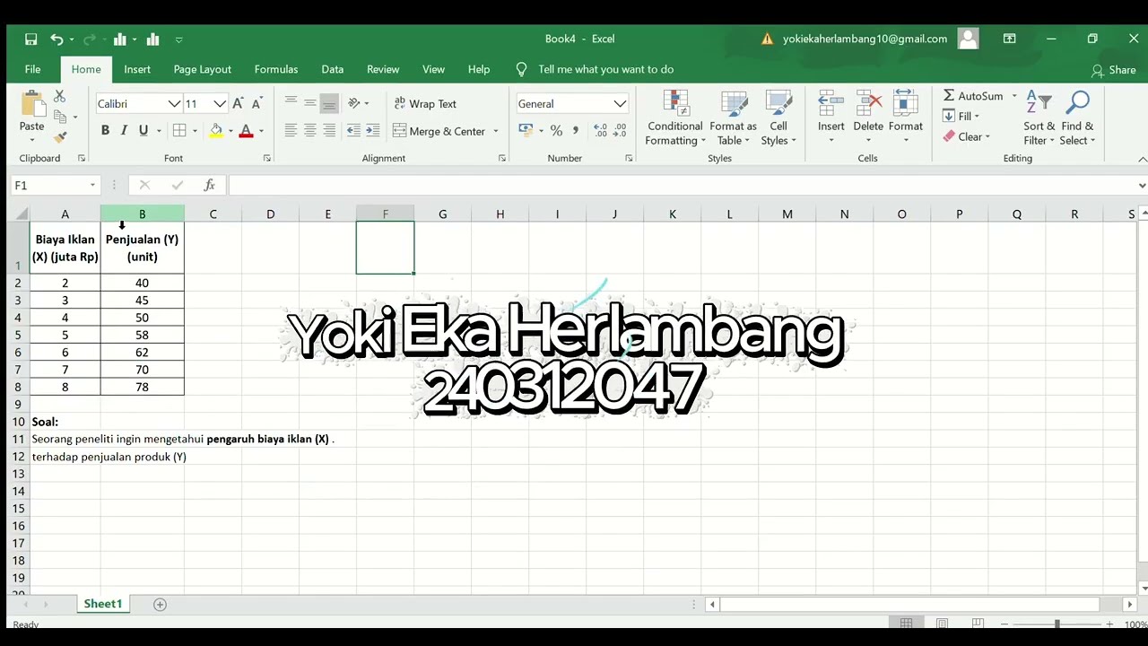Click Increase Indent icon
This screenshot has height=646, width=1148.
(x=373, y=131)
